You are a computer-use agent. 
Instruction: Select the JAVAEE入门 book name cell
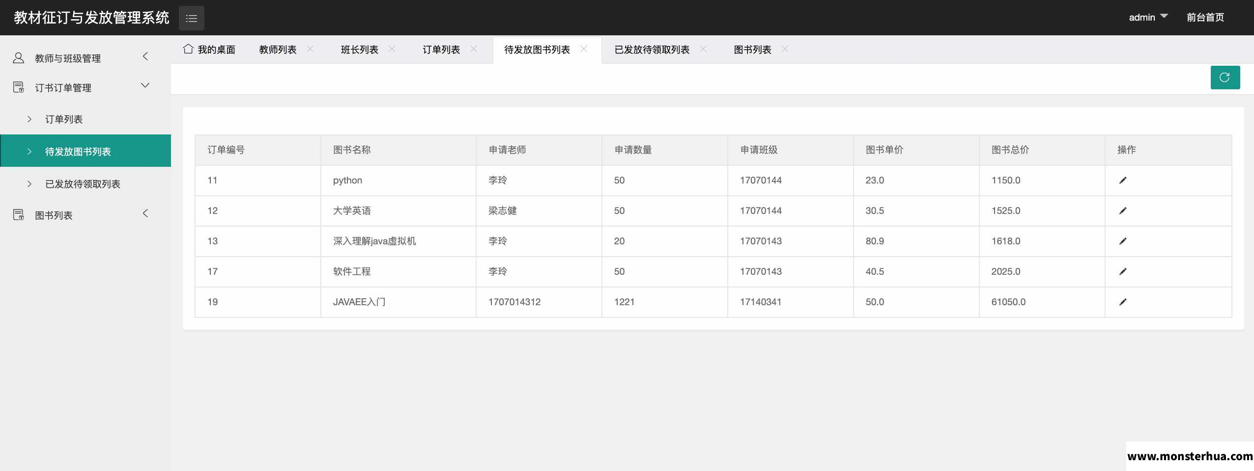399,302
